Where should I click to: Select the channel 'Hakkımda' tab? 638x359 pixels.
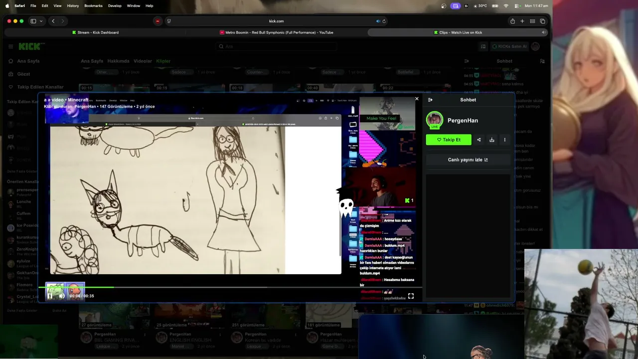118,61
